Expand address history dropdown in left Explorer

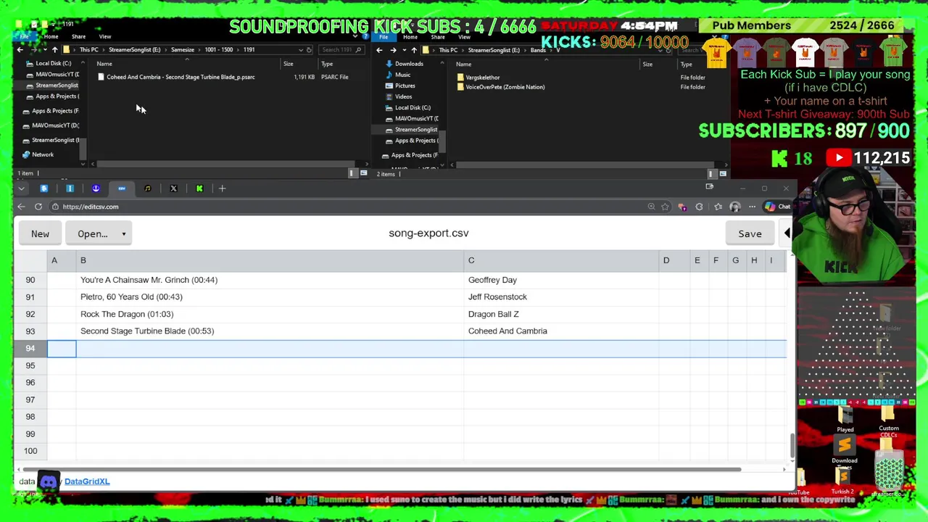[x=301, y=50]
